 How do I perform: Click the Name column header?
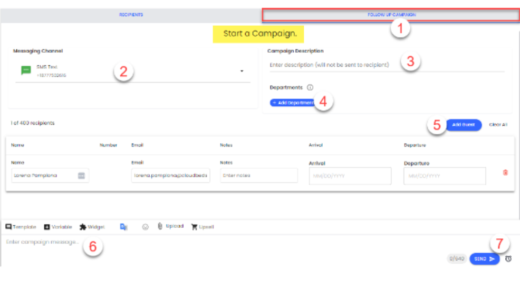coord(17,145)
